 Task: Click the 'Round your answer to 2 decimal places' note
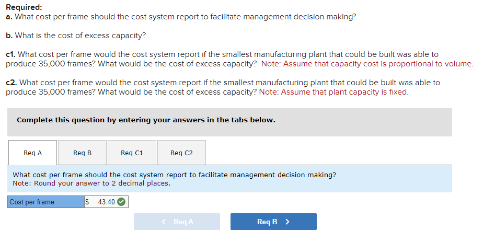pyautogui.click(x=91, y=183)
